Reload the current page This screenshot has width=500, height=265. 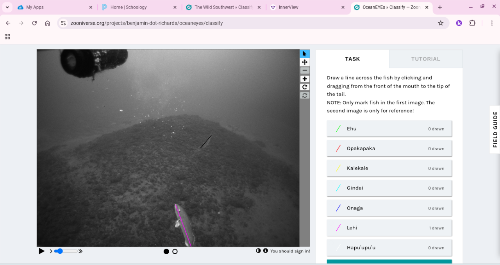coord(34,23)
